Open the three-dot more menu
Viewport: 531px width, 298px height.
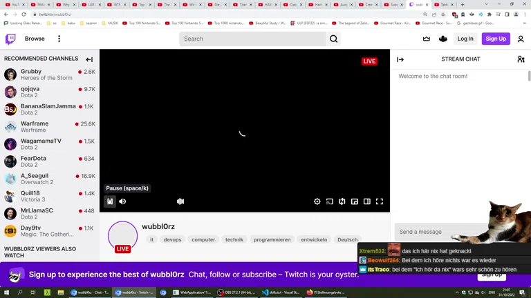[59, 39]
